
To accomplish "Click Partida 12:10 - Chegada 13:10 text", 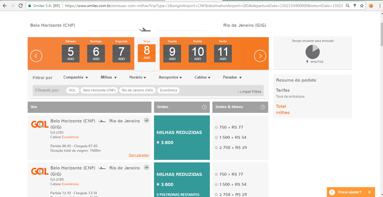I will (74, 193).
